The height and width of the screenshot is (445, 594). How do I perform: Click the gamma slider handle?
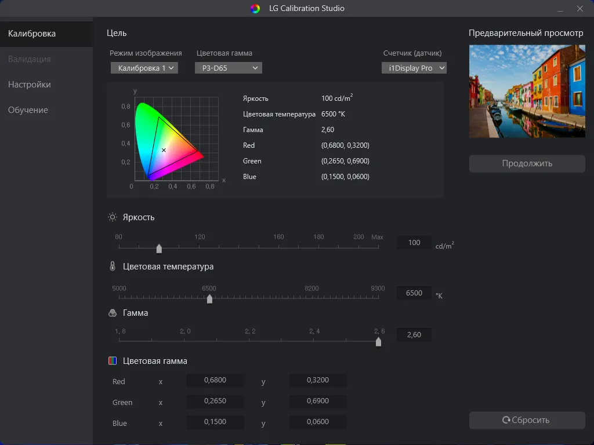(378, 342)
